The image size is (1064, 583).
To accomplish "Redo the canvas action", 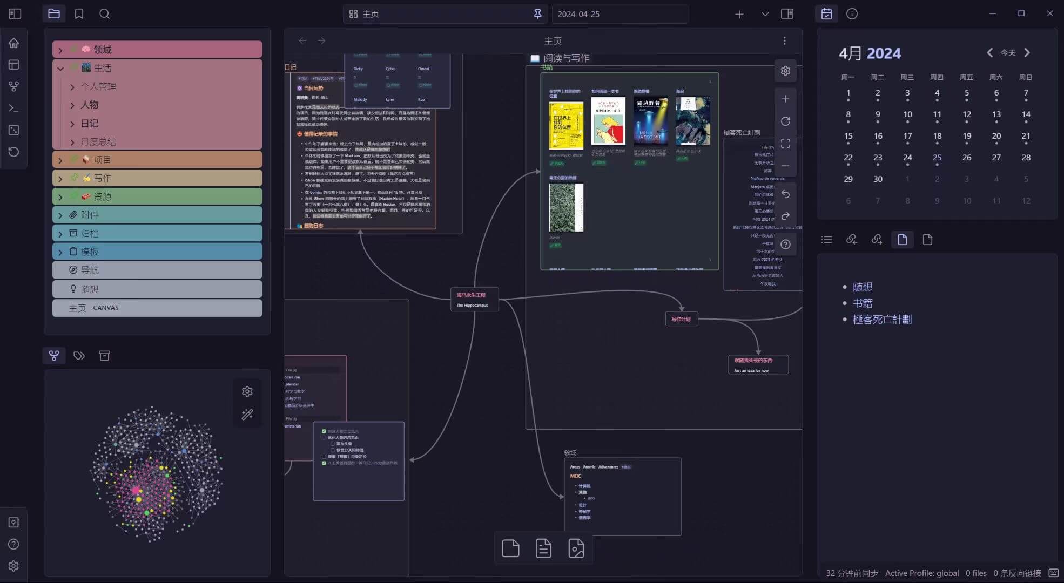I will tap(785, 216).
